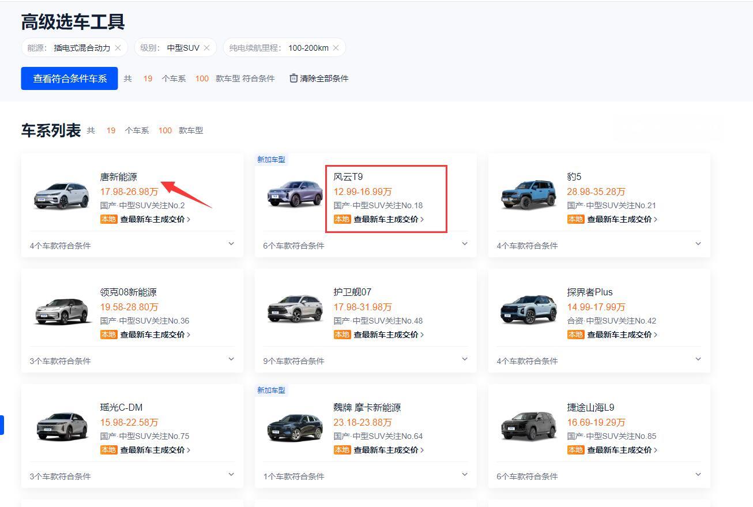View 查看最新车主成交价 for 探界者Plus
Screen dimensions: 753x507
point(622,335)
